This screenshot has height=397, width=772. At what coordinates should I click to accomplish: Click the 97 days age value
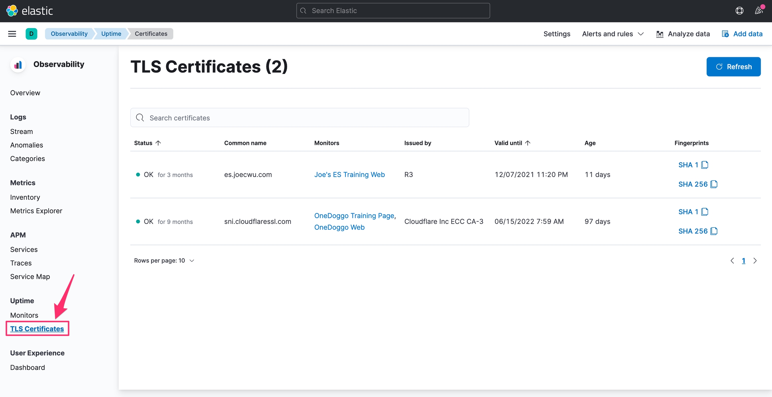pyautogui.click(x=597, y=222)
